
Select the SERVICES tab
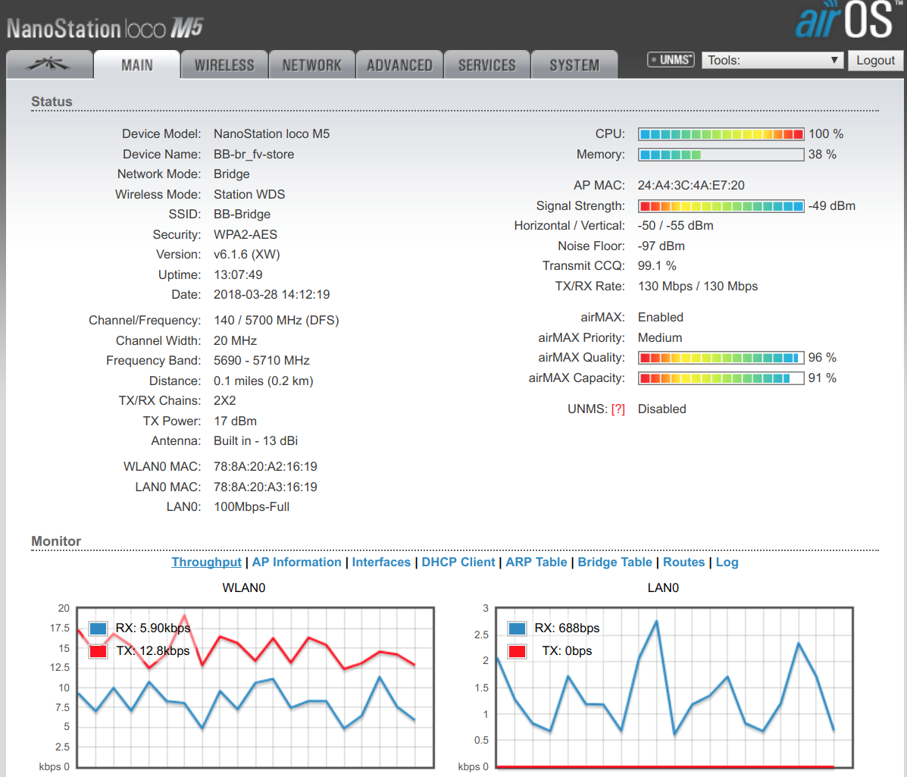click(486, 65)
